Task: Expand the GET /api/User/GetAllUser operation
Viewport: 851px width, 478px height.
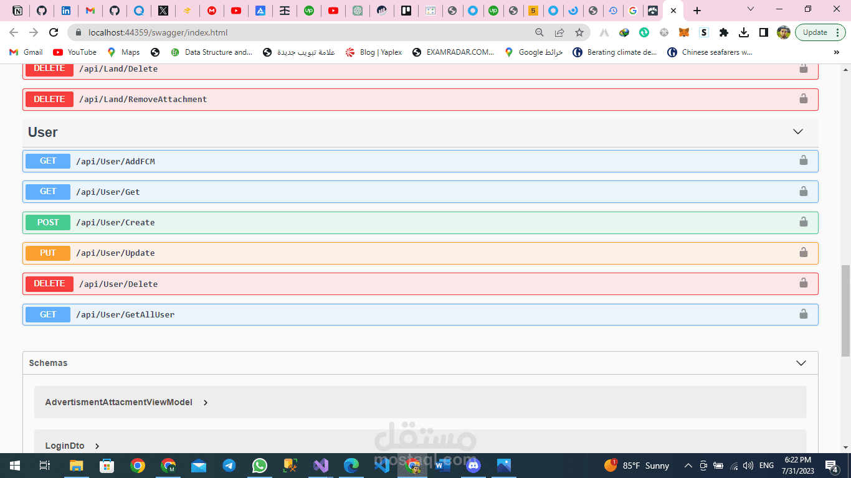Action: [x=421, y=314]
